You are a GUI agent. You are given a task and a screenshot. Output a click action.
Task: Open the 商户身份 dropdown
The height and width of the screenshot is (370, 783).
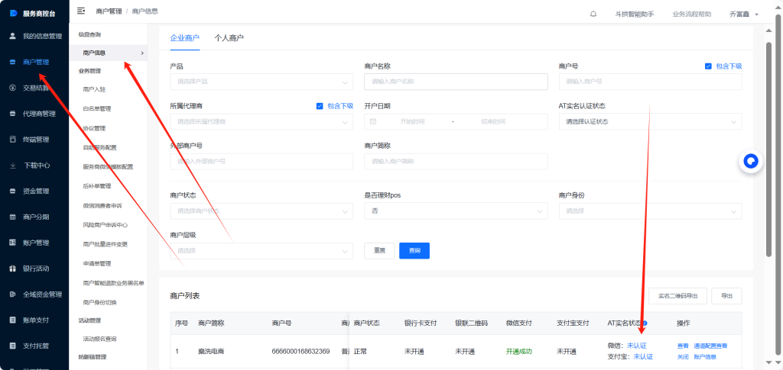click(650, 211)
